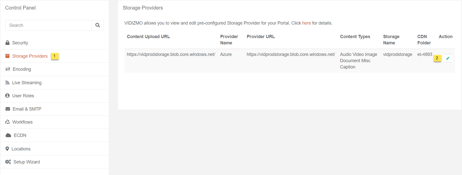Click the Content Upload URL link text
The height and width of the screenshot is (175, 462).
point(171,54)
